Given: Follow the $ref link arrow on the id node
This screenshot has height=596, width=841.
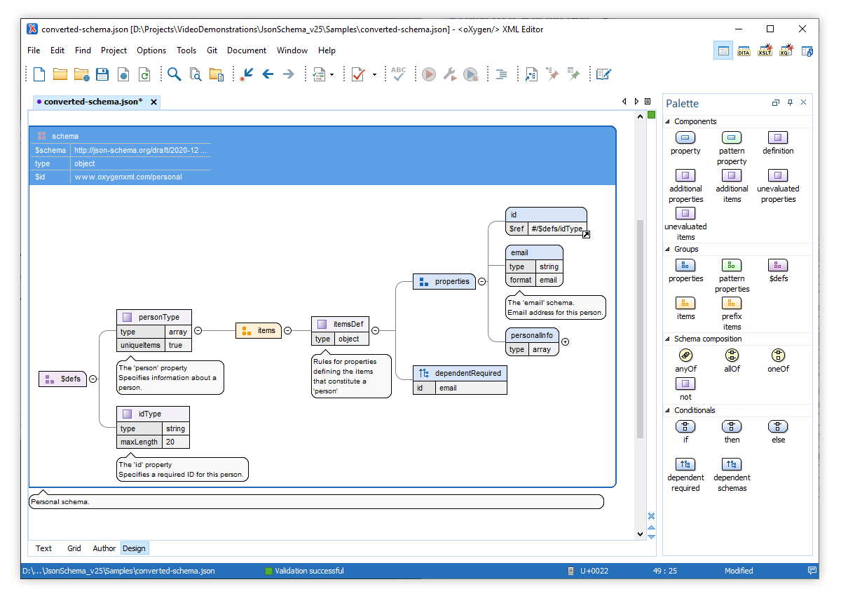Looking at the screenshot, I should 586,235.
